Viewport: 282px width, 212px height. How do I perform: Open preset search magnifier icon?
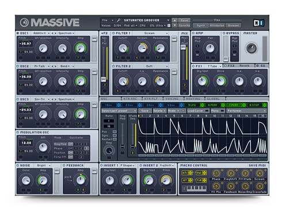pos(119,20)
